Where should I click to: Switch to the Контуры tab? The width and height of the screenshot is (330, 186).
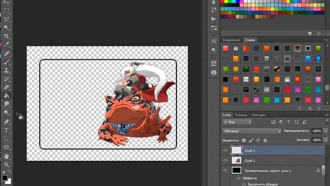(x=259, y=115)
